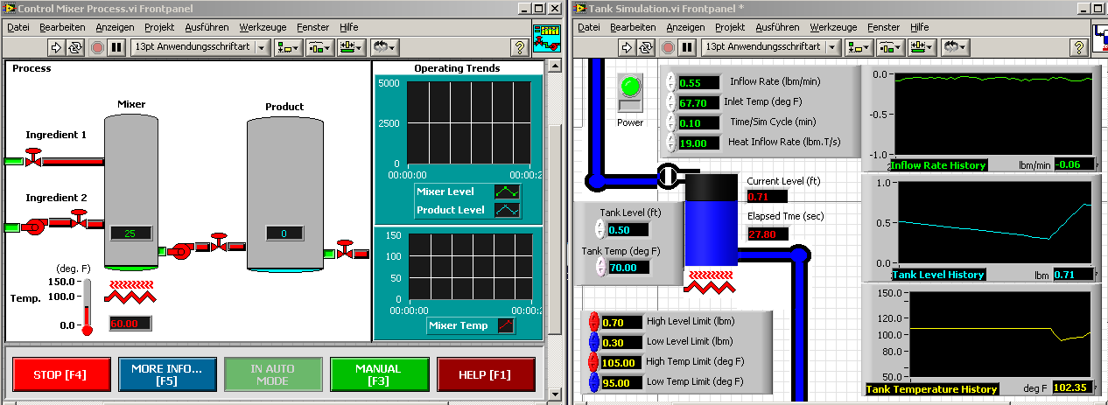Open Reorder dropdown in Control Mixer window
This screenshot has height=405, width=1108.
click(385, 47)
